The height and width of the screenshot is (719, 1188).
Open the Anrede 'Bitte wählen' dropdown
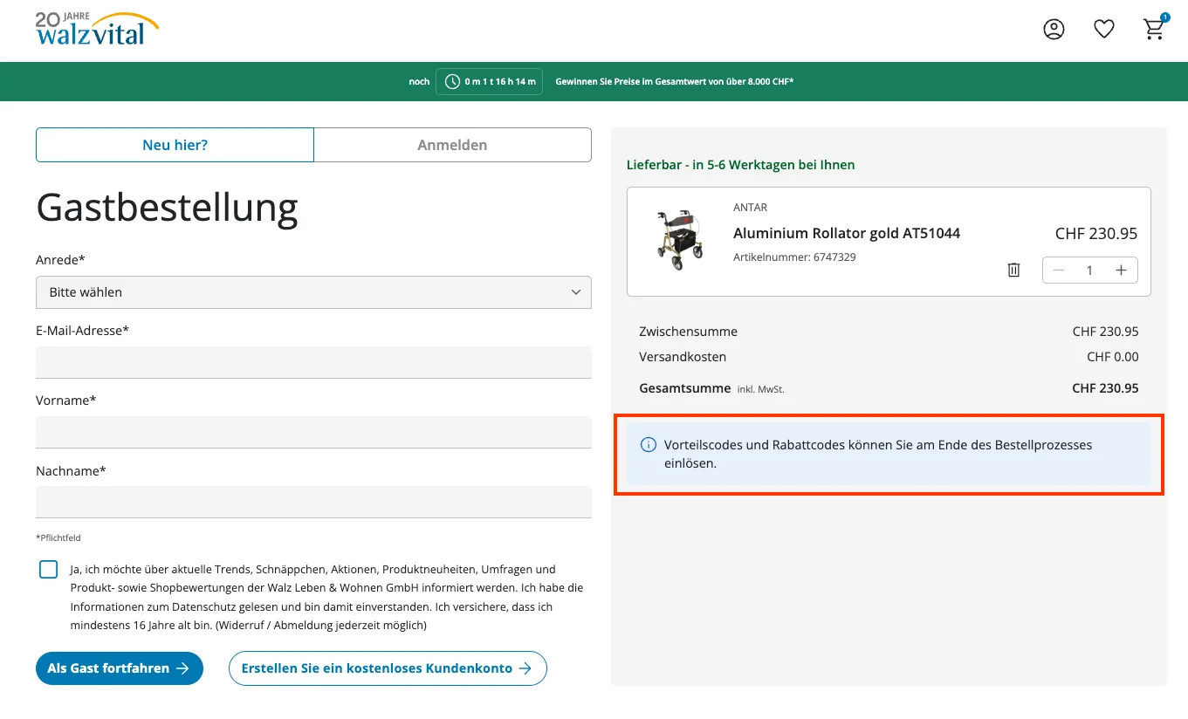pos(313,292)
